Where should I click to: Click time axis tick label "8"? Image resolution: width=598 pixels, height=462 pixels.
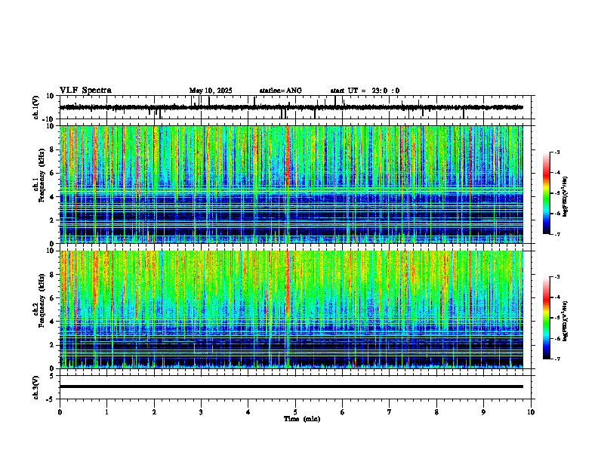point(436,412)
